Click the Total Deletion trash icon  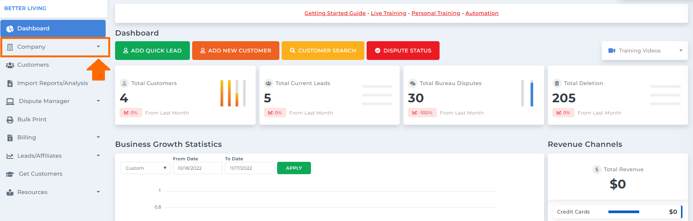557,83
